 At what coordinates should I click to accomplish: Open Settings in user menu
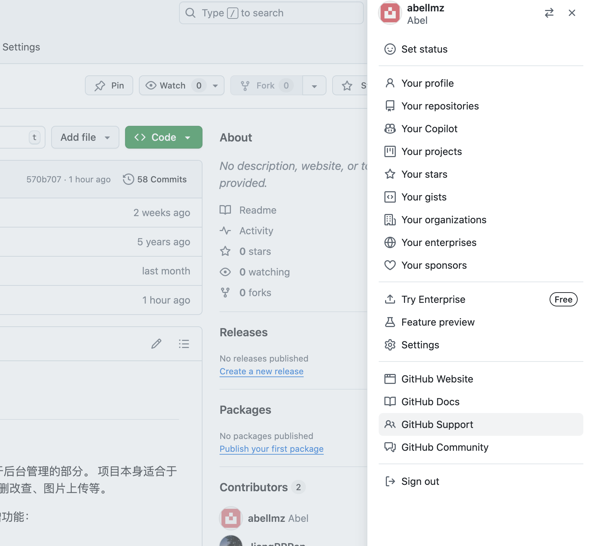tap(481, 345)
